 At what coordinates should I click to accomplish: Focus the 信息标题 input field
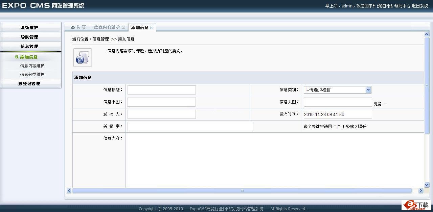(162, 90)
